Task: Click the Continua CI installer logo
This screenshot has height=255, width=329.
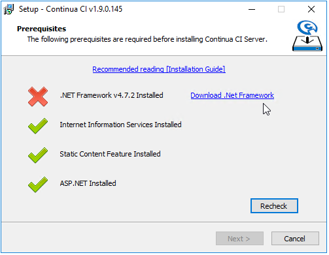Action: click(x=307, y=36)
